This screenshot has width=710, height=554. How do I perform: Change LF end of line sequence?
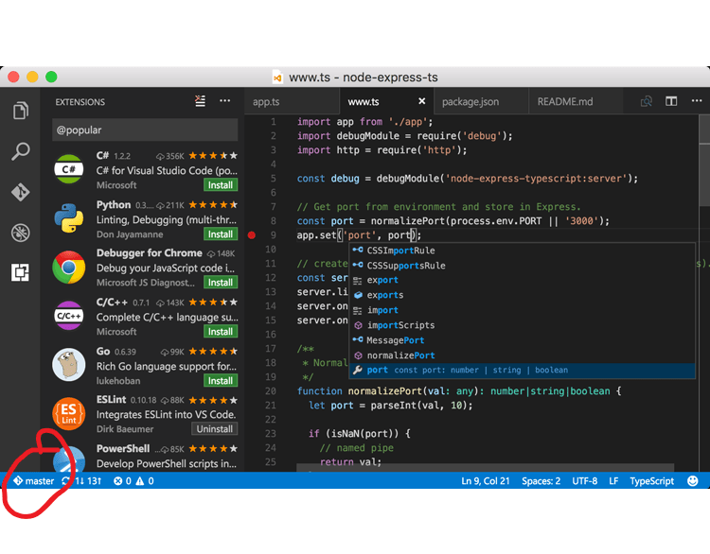pyautogui.click(x=613, y=481)
